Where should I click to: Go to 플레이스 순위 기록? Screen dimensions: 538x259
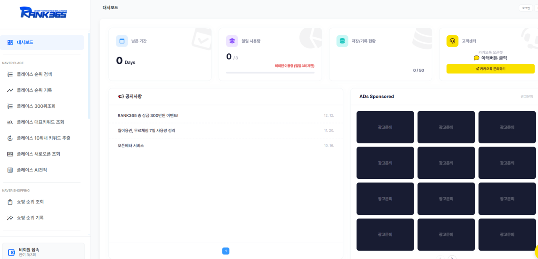[x=34, y=90]
